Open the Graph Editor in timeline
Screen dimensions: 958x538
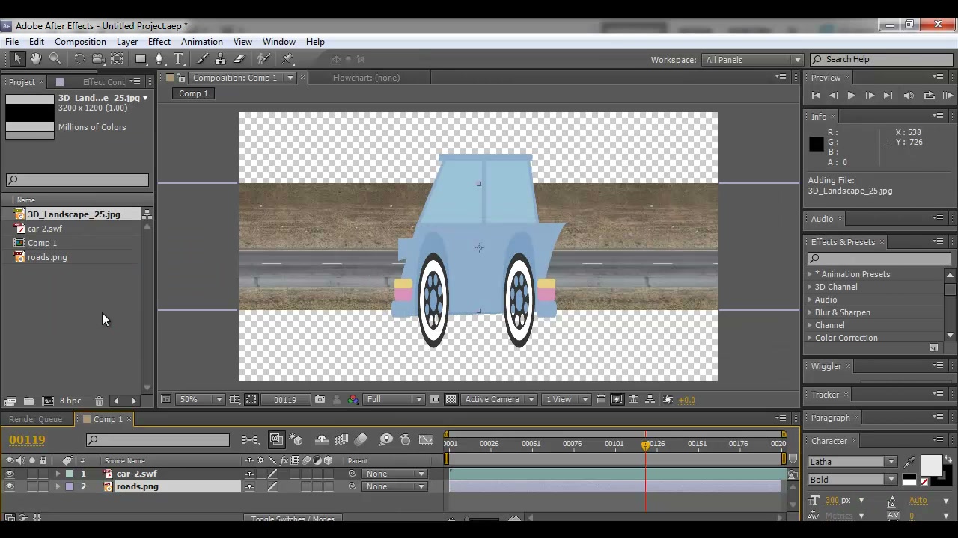[425, 440]
